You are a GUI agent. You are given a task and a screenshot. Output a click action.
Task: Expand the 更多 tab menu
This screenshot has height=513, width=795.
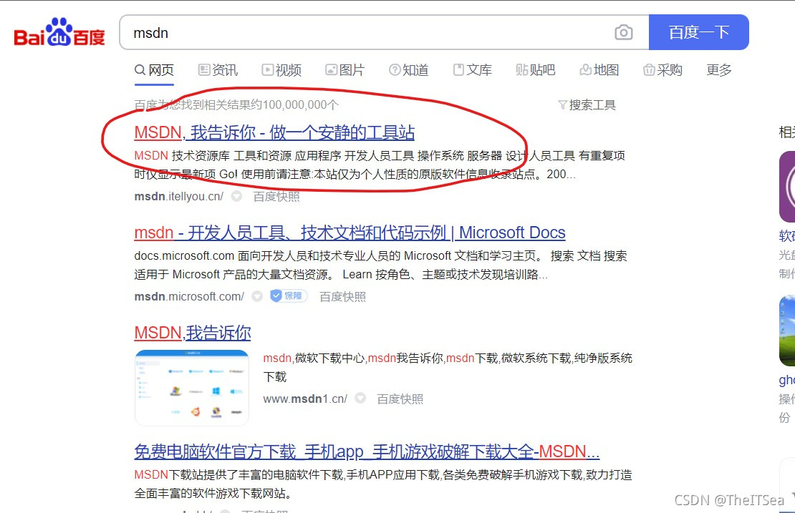[x=719, y=70]
